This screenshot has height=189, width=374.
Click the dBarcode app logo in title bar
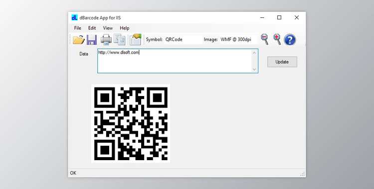(x=74, y=17)
